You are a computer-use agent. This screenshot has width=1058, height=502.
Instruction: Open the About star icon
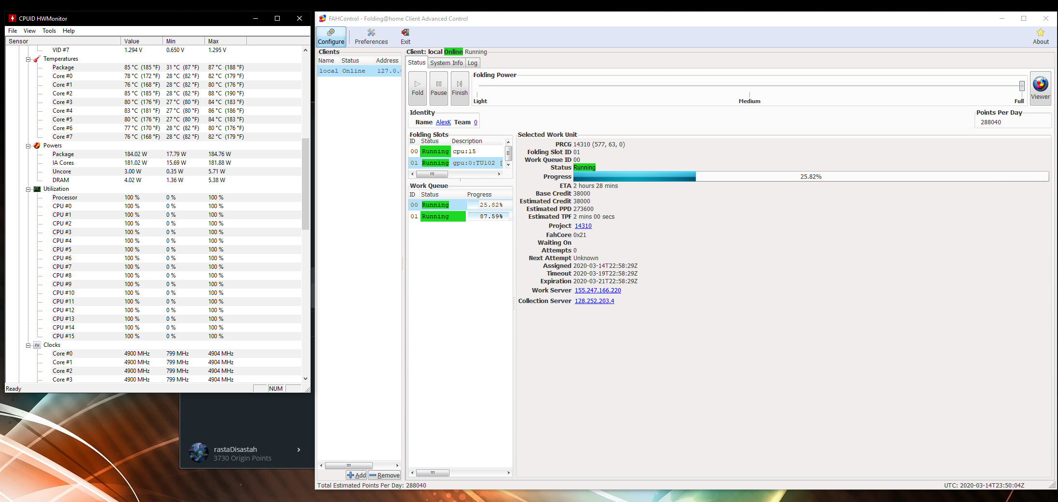coord(1040,37)
